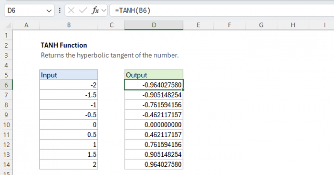The width and height of the screenshot is (334, 175).
Task: Click the vertical ellipsis beside the Name Box
Action: 60,11
